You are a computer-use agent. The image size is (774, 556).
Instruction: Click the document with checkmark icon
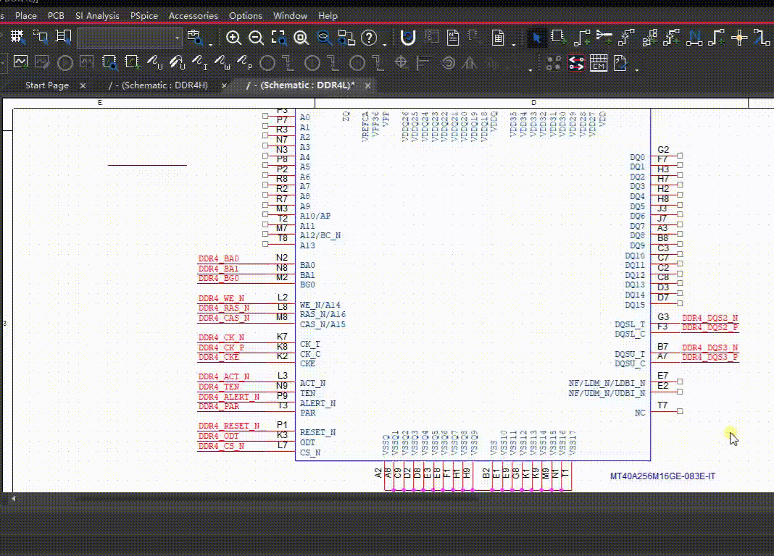(x=620, y=62)
